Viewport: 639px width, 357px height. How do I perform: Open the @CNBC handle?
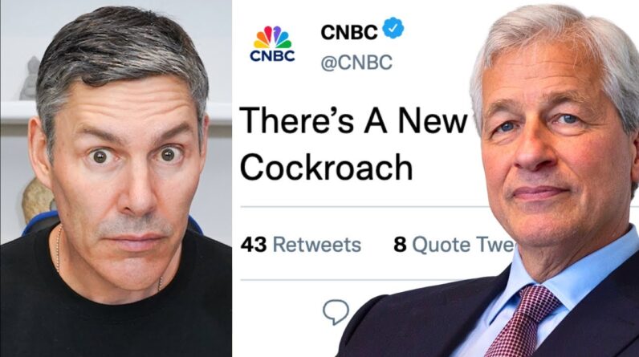click(x=356, y=63)
